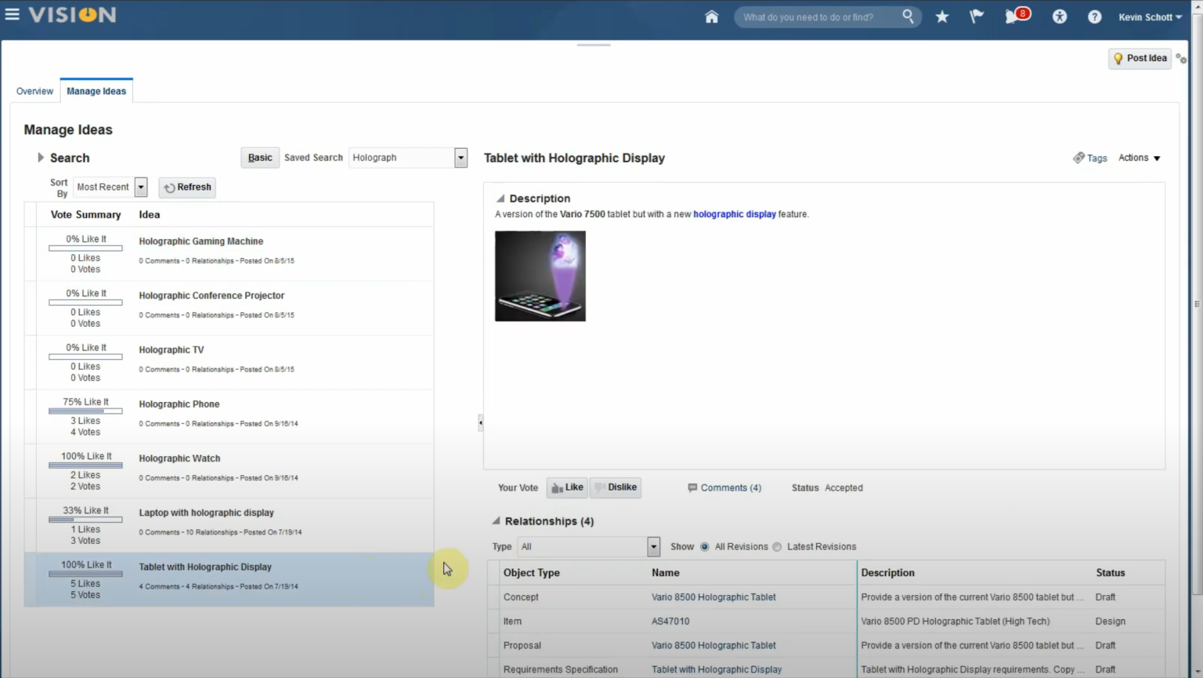Image resolution: width=1203 pixels, height=678 pixels.
Task: Click the accessibility icon in the header
Action: (1059, 16)
